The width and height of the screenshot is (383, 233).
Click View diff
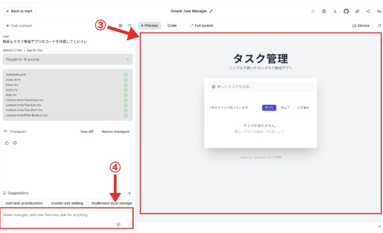87,131
